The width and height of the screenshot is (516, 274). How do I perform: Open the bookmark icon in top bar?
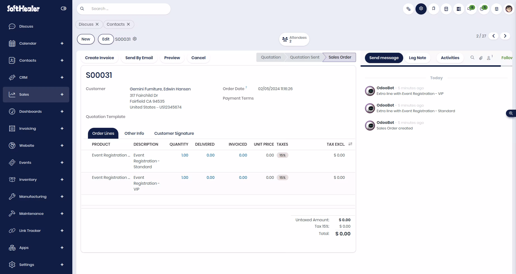(x=434, y=9)
